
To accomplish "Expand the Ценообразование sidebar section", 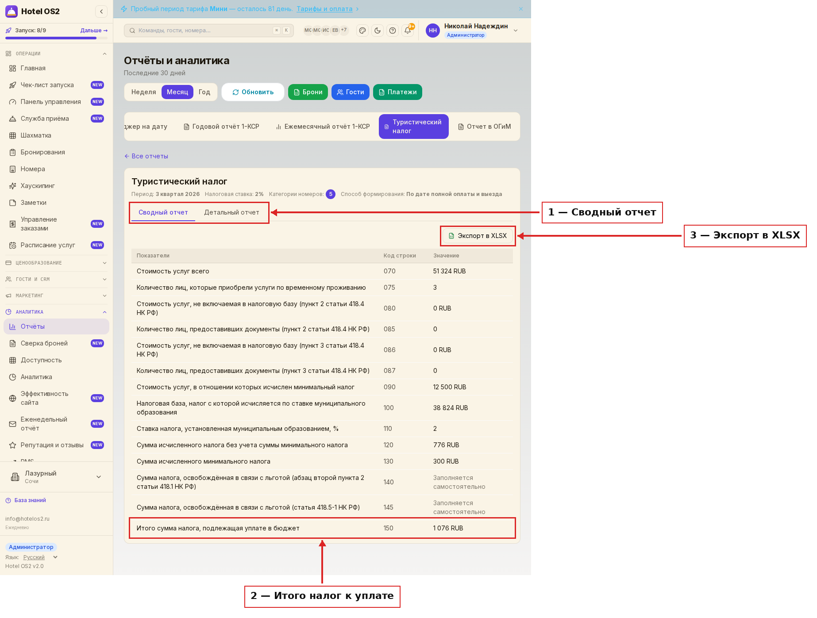I will [x=56, y=263].
